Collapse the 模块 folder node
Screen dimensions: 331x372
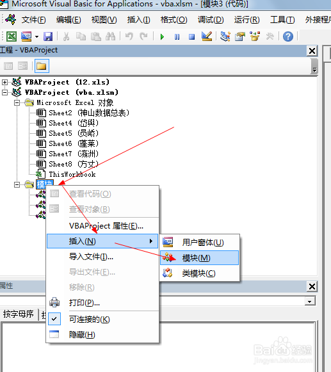point(17,184)
